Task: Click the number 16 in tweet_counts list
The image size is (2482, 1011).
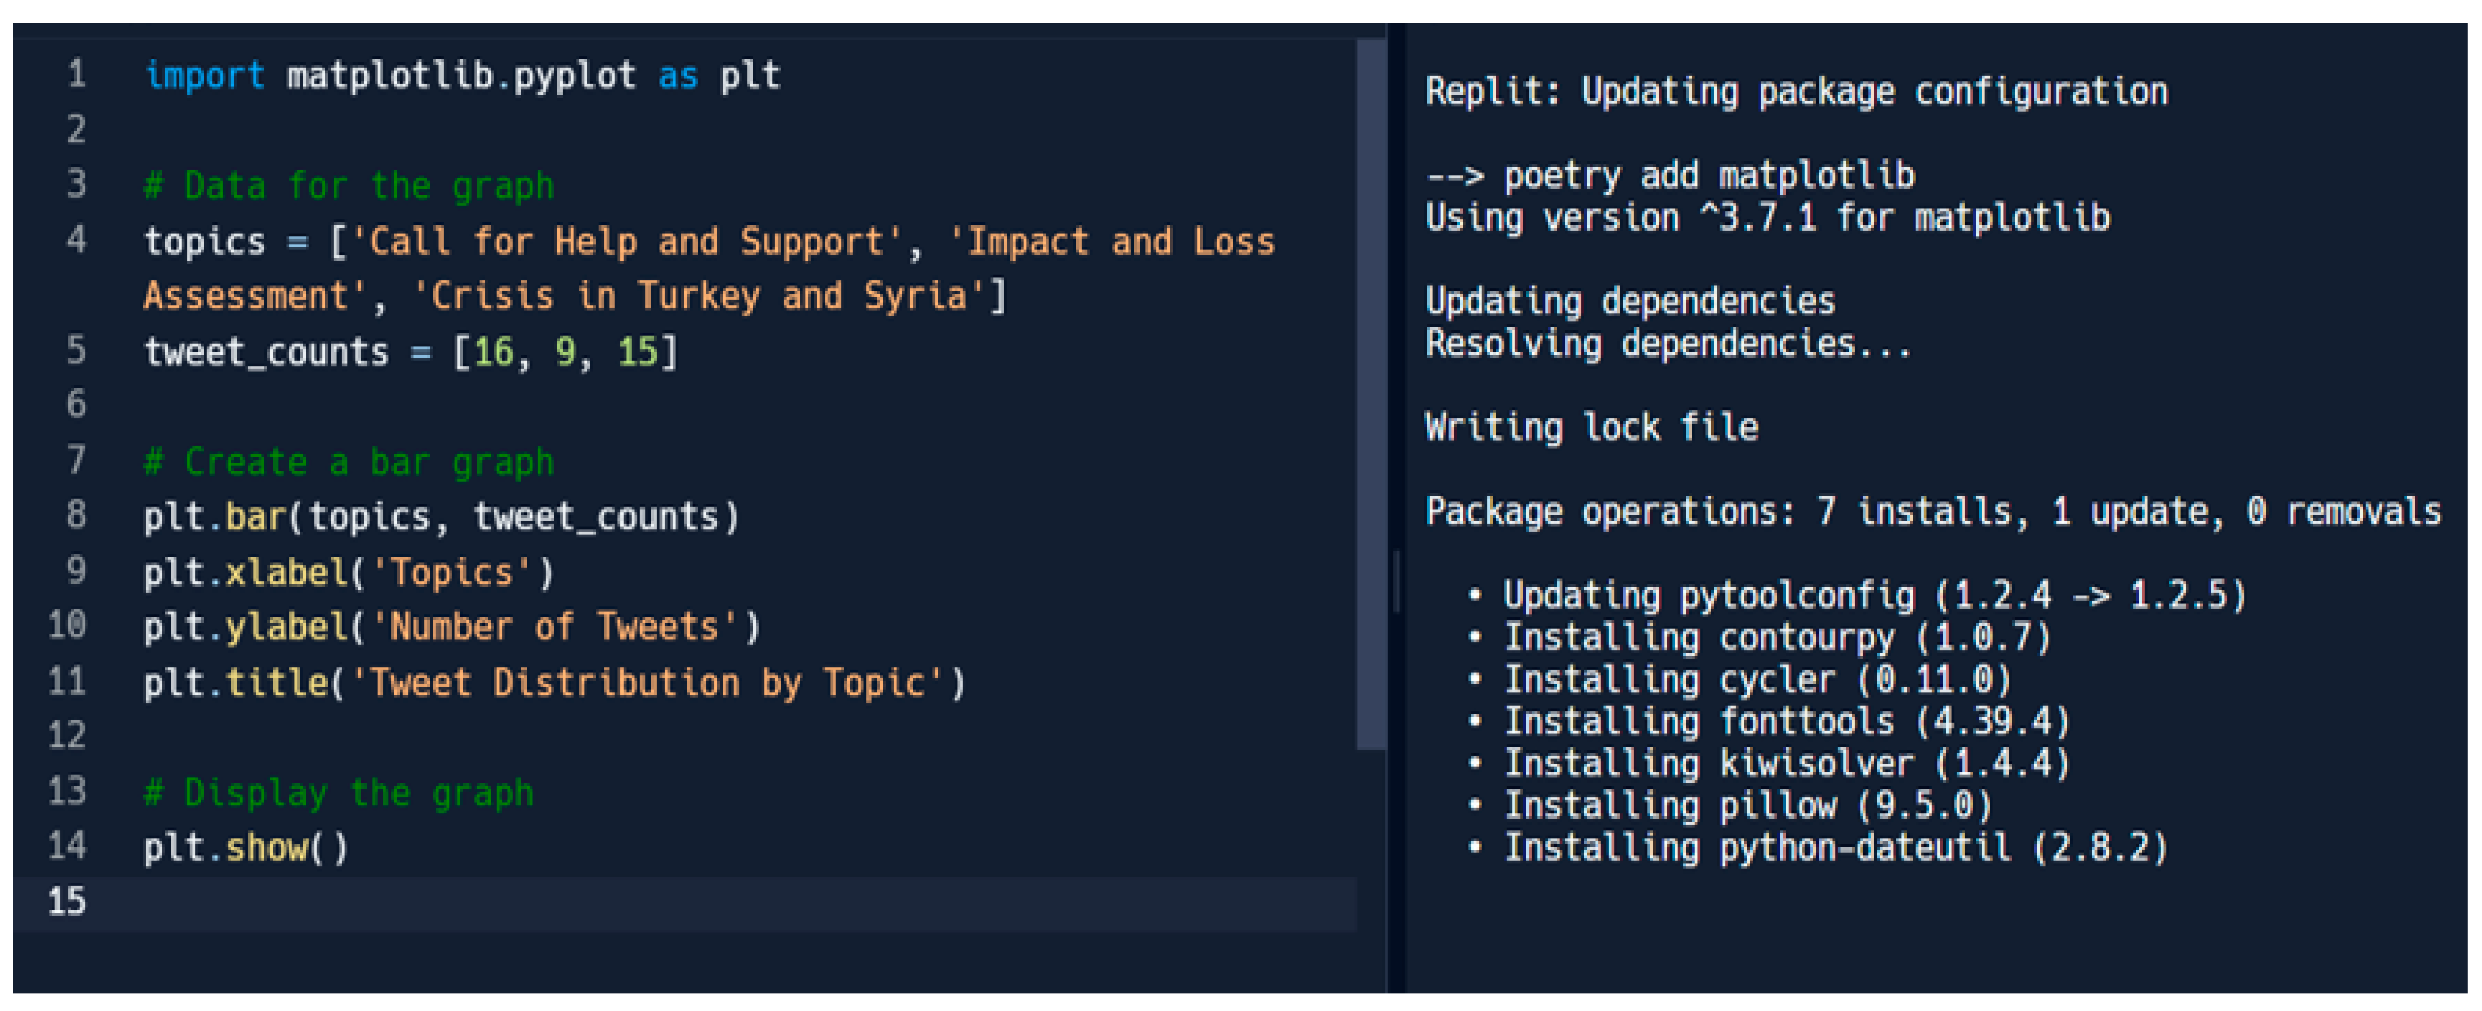Action: click(494, 352)
